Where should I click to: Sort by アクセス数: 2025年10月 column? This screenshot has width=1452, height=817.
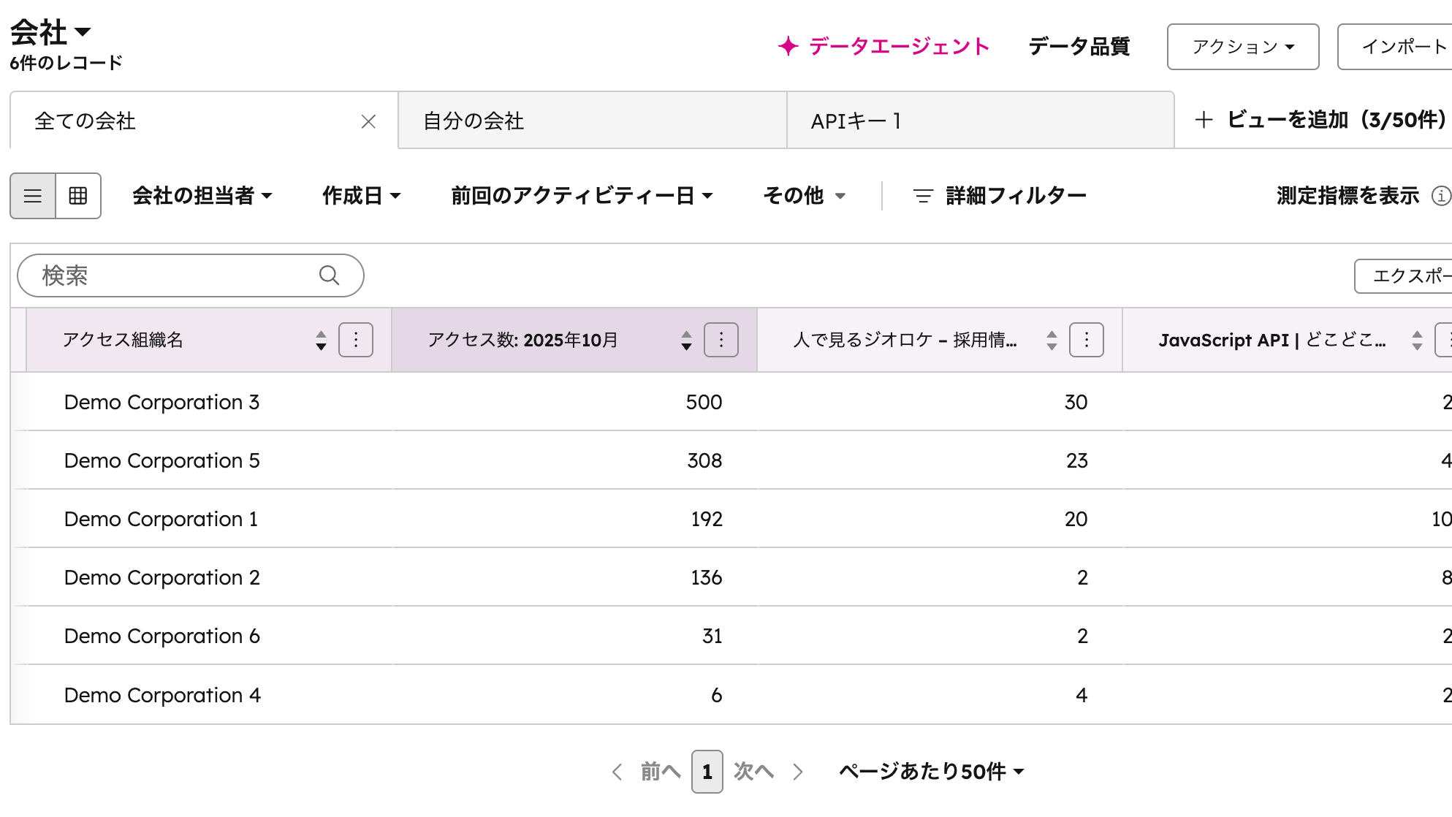pyautogui.click(x=686, y=340)
